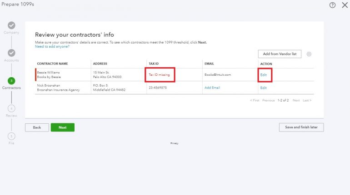Select the Contractors step 3 circle
Screen dimensions: 350x195
11,81
